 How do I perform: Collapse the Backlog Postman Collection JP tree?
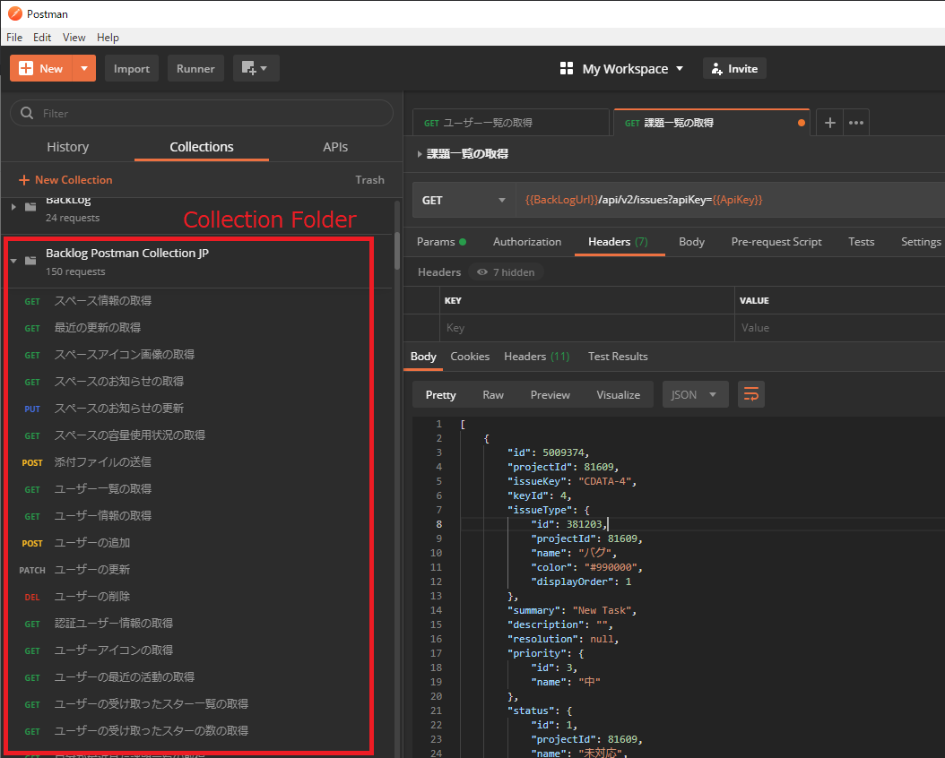tap(13, 262)
